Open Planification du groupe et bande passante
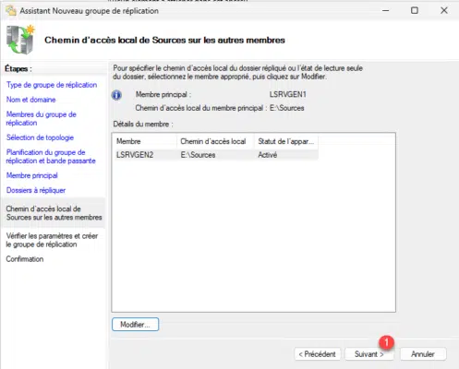 [x=51, y=157]
